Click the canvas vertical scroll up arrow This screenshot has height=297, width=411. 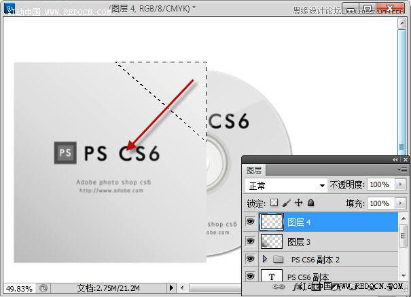(401, 23)
